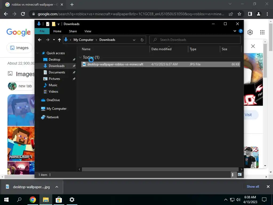Image resolution: width=273 pixels, height=205 pixels.
Task: Open taskbar search magnifier
Action: point(19,200)
